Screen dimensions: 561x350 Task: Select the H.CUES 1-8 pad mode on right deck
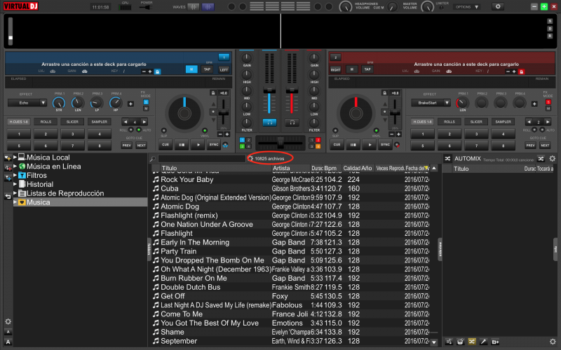tap(423, 122)
